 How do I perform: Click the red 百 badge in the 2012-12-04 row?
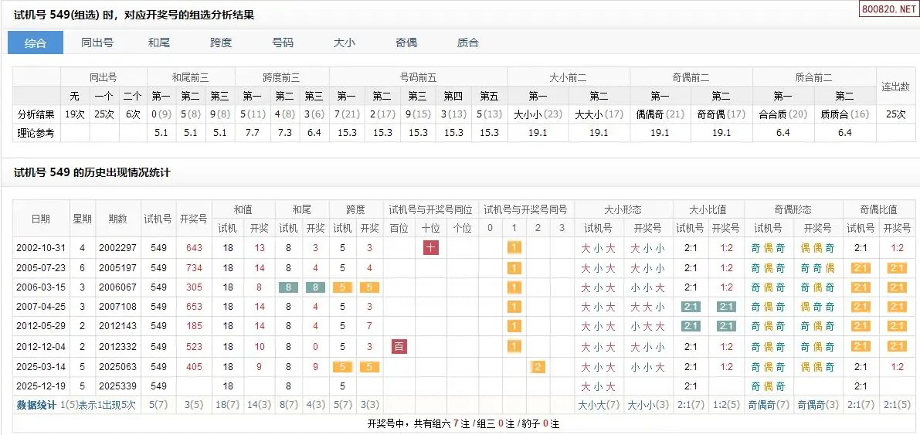[x=399, y=346]
